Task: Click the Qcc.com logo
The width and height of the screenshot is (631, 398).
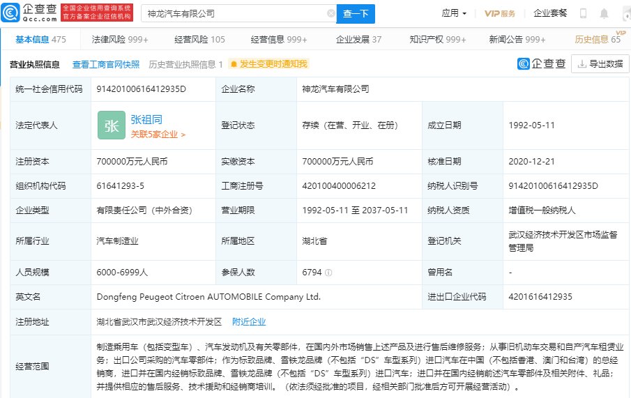Action: [29, 13]
